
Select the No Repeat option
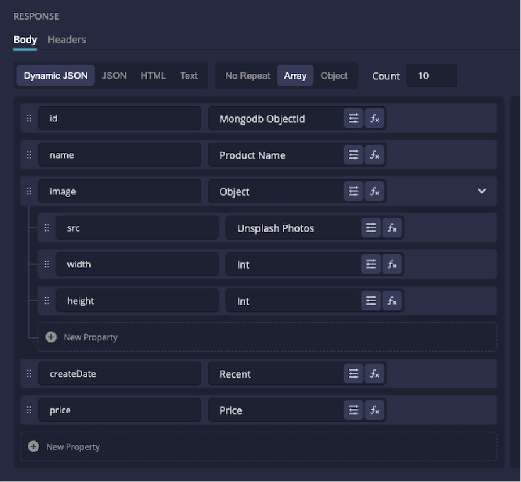pos(247,76)
